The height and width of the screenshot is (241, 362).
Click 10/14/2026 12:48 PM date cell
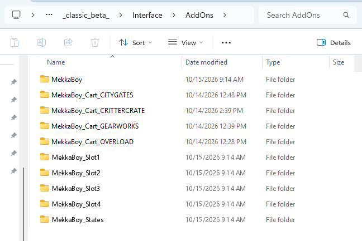(216, 95)
